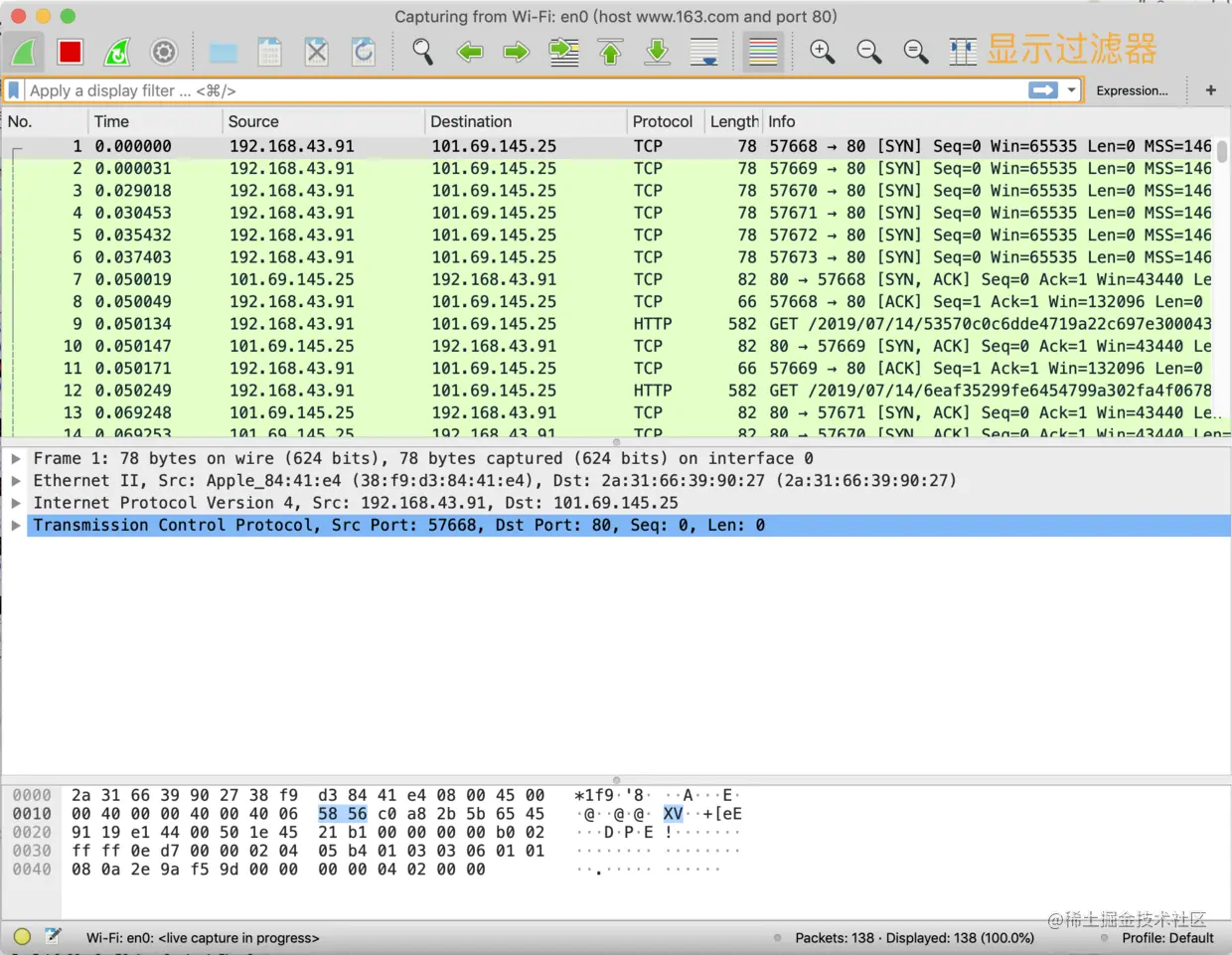Go forward to next packet arrow

click(517, 52)
